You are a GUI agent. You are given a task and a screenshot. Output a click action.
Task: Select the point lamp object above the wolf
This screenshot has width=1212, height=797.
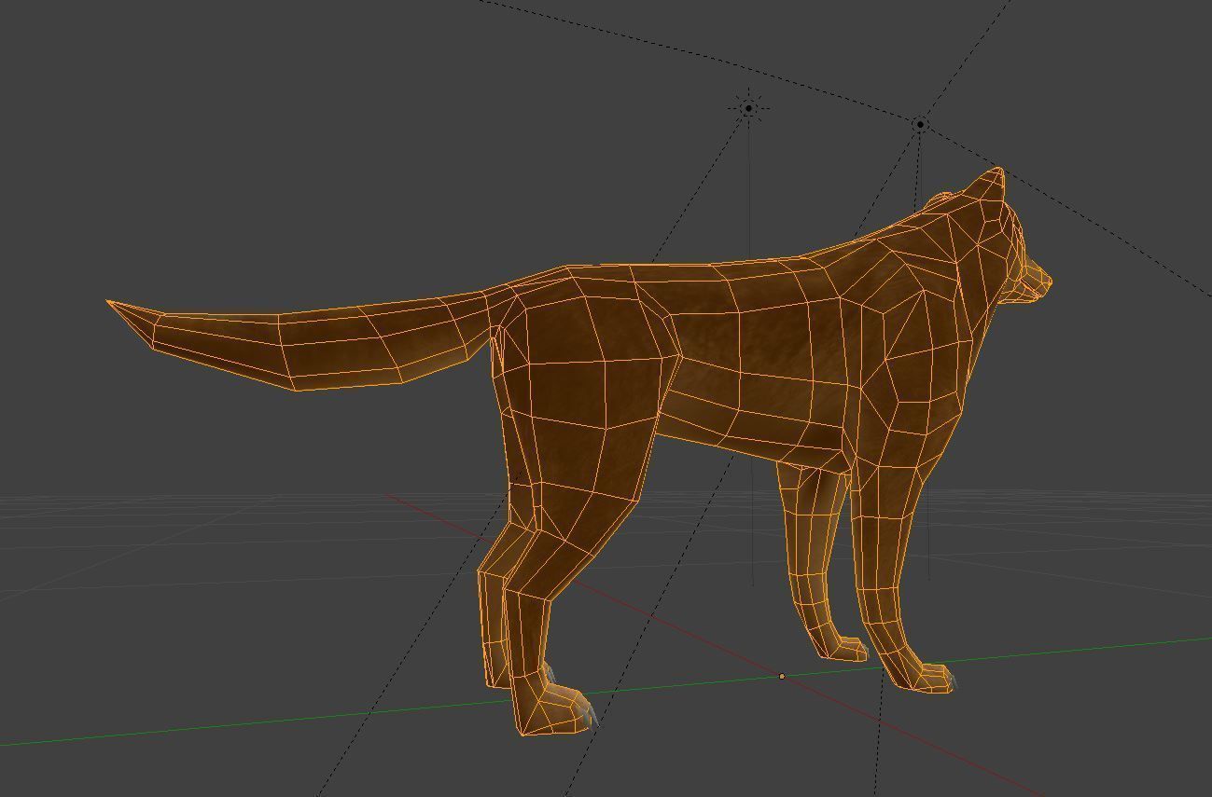748,108
